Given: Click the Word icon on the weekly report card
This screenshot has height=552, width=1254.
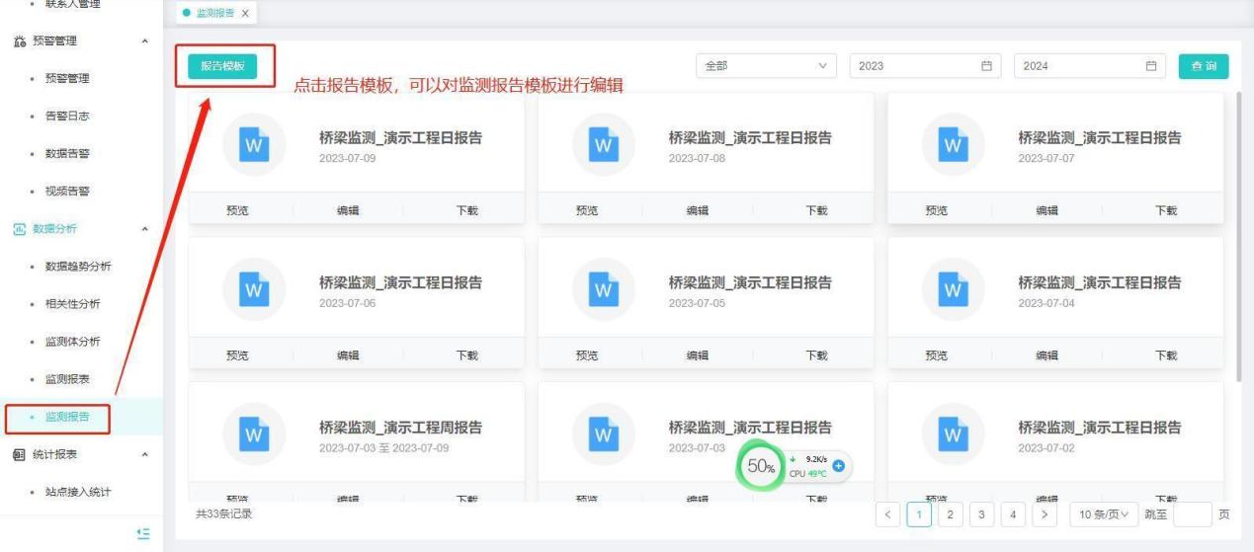Looking at the screenshot, I should [254, 434].
